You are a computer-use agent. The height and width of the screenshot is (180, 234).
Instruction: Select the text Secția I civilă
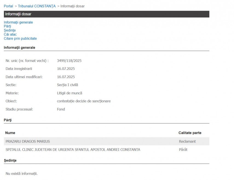tap(67, 85)
